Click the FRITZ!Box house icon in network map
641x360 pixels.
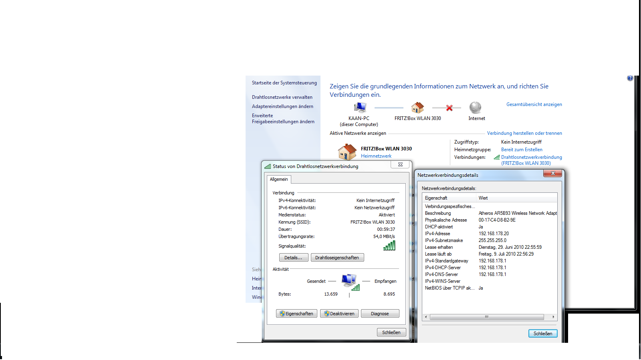coord(417,107)
